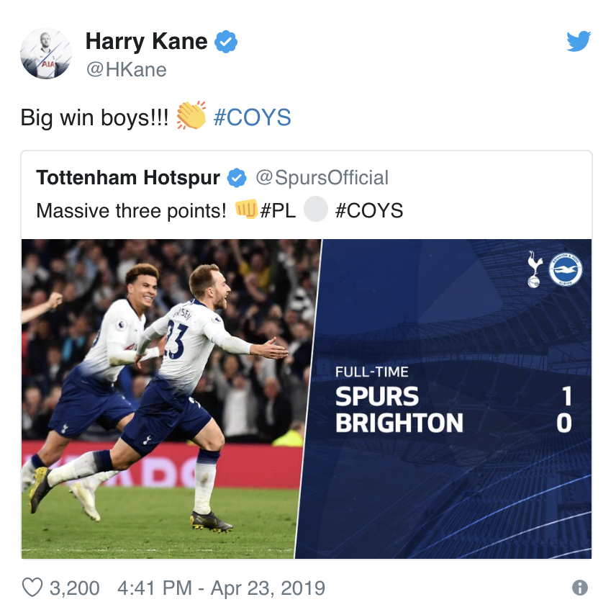Open the celebrating players match photo
The image size is (616, 615).
tap(171, 399)
